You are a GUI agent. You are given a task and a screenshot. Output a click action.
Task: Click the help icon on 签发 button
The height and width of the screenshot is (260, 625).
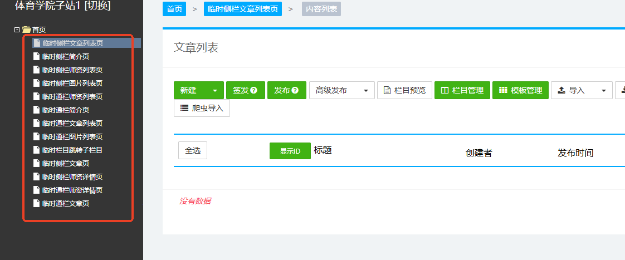[x=254, y=90]
